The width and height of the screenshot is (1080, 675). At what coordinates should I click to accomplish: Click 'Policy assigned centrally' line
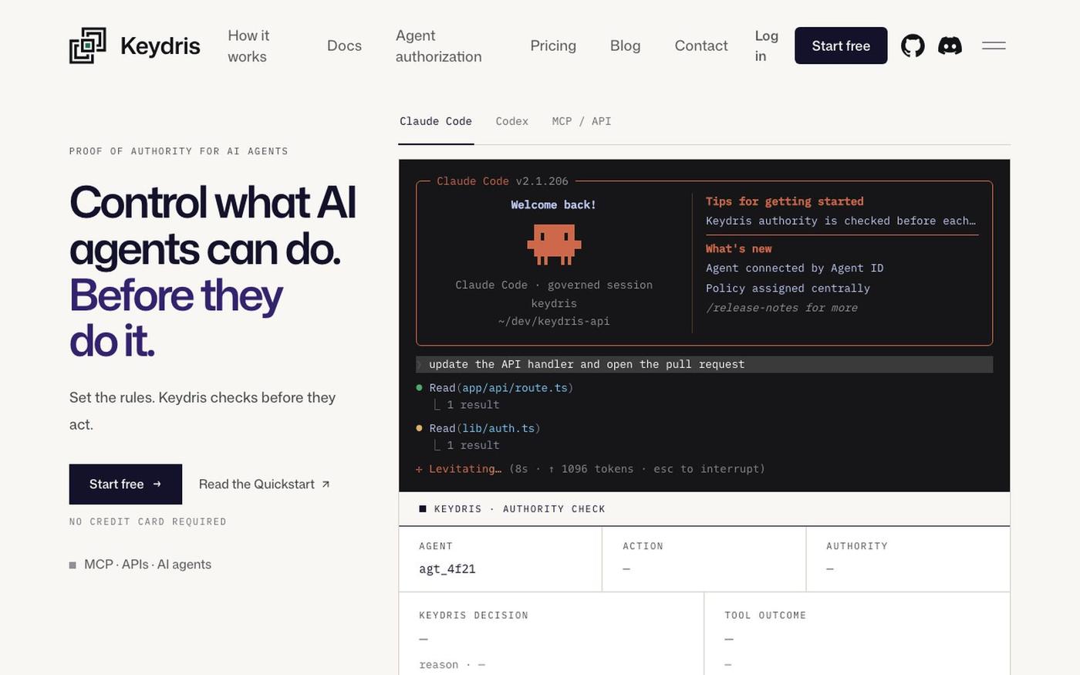(x=788, y=289)
